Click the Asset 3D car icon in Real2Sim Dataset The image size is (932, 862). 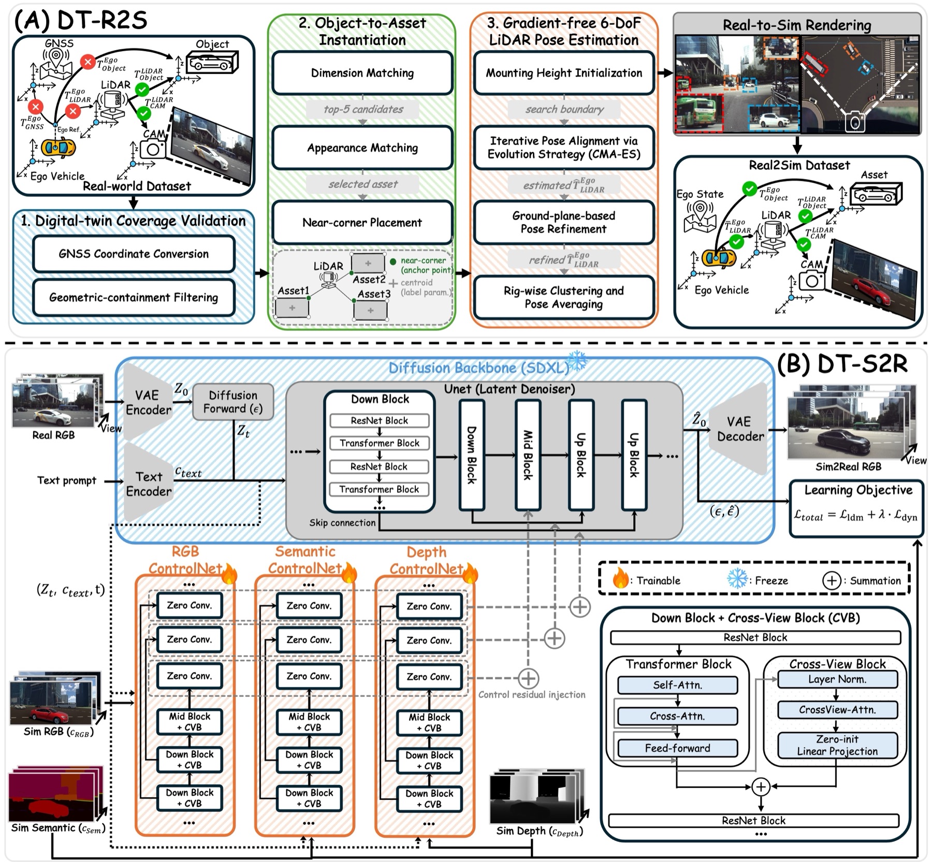[877, 194]
